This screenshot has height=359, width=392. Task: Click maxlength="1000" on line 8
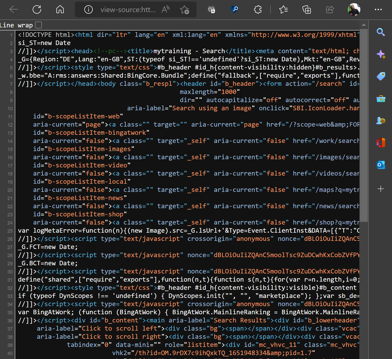pyautogui.click(x=210, y=92)
